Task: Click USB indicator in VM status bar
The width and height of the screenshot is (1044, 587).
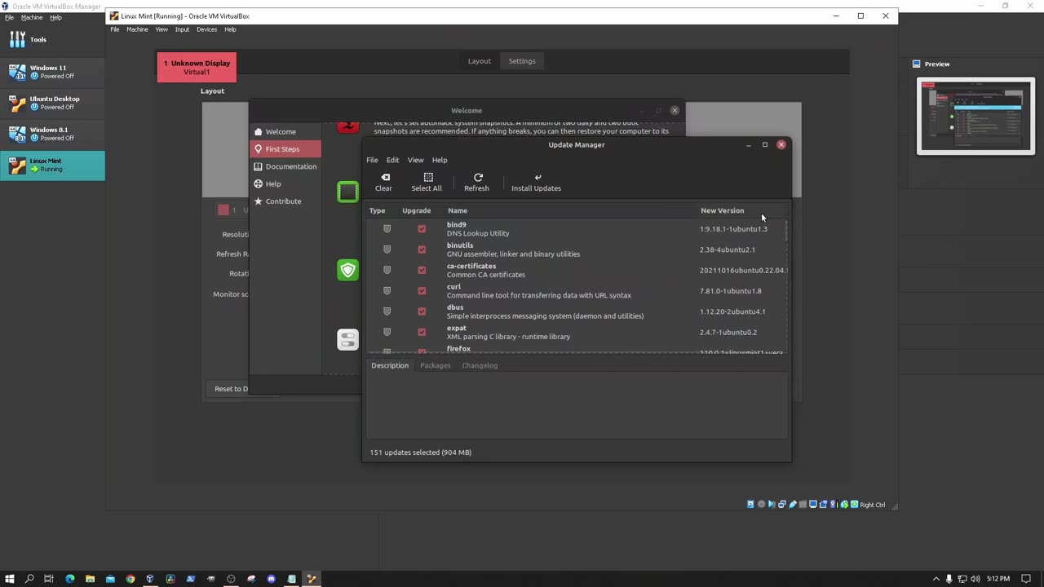Action: click(x=793, y=505)
